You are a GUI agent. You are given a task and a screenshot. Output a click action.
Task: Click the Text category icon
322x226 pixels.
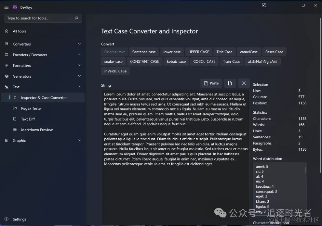7,87
